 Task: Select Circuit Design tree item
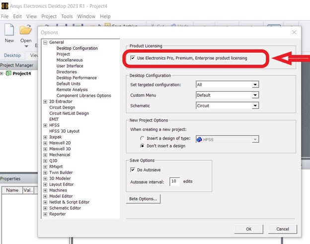[62, 108]
